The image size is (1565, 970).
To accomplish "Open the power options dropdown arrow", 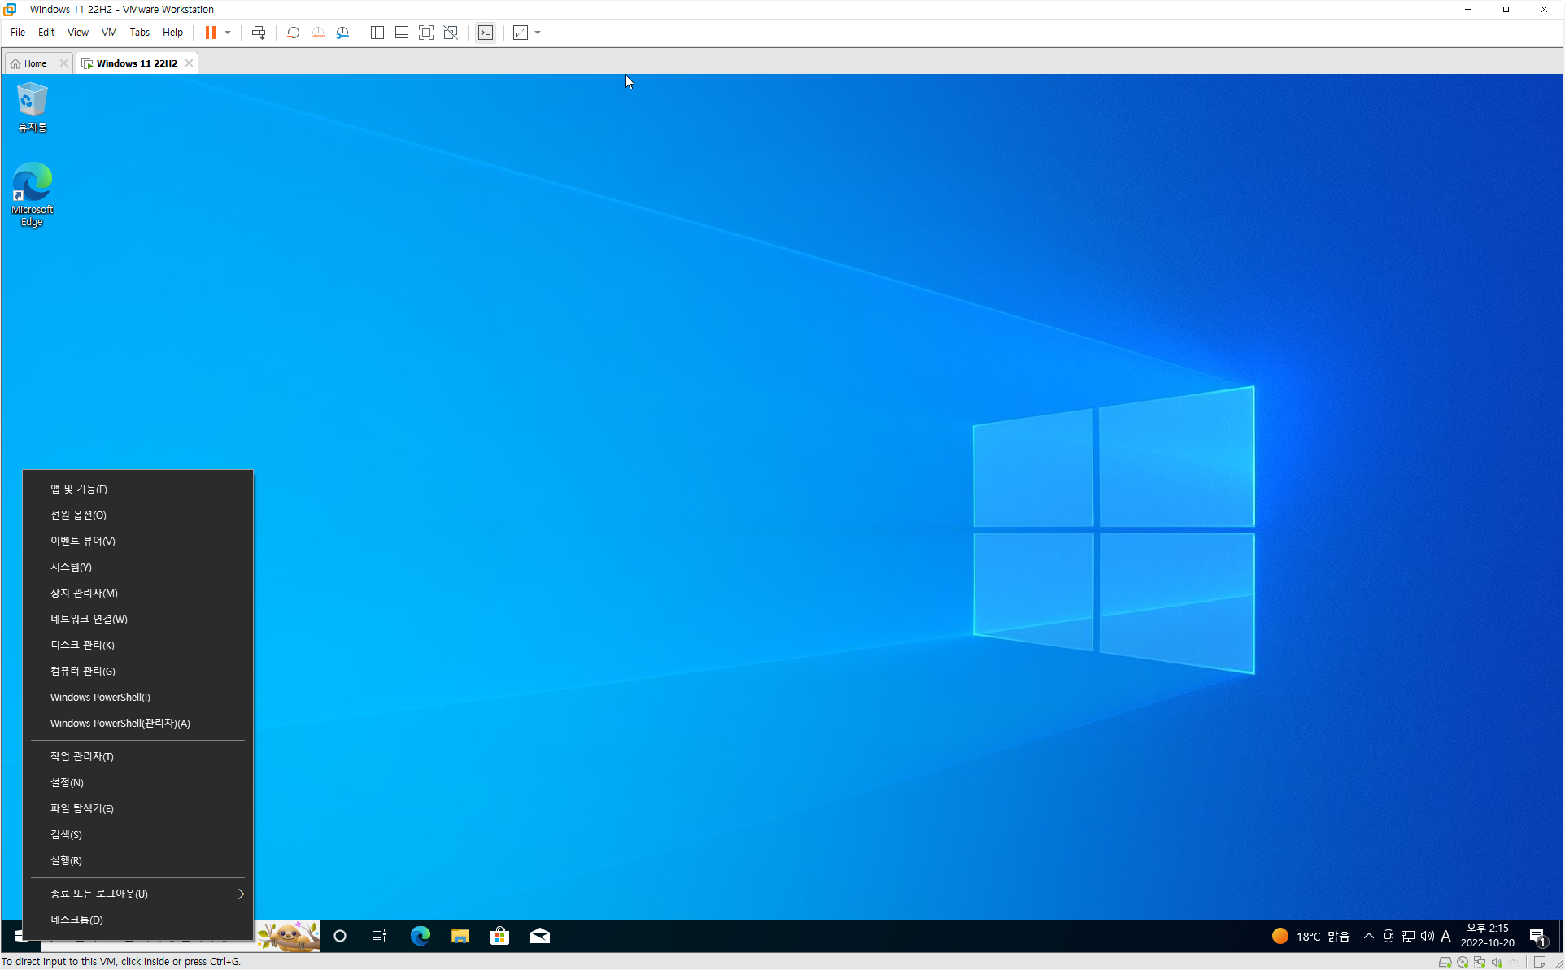I will pos(228,33).
